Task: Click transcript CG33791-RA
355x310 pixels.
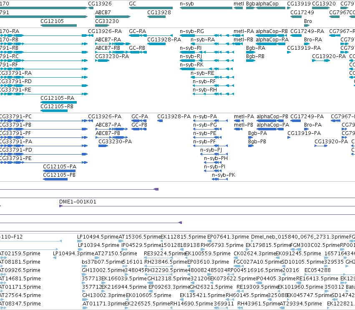Action: 15,73
